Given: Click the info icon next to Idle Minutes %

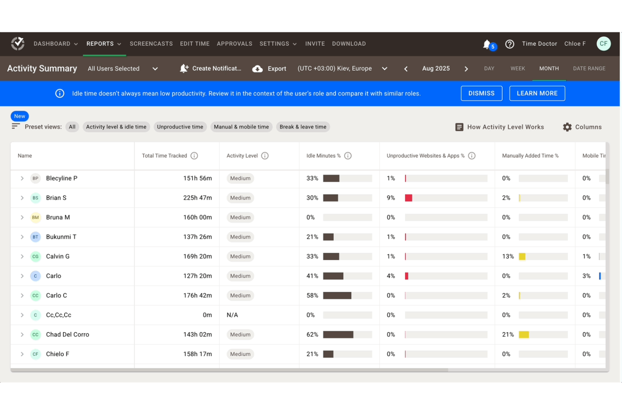Looking at the screenshot, I should point(348,156).
